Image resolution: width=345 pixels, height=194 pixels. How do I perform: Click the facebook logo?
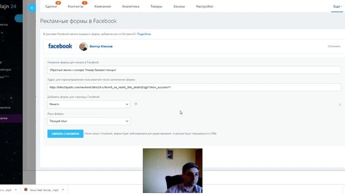coord(60,46)
